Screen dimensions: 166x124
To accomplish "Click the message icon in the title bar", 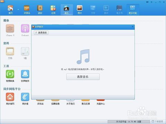I will [147, 2].
